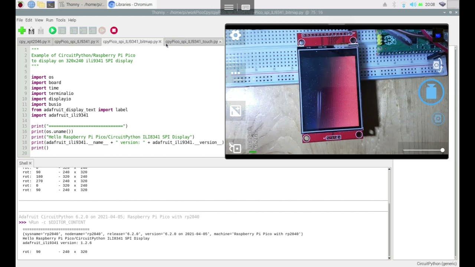The image size is (475, 267).
Task: Click the exposure compensation icon in camera
Action: 236,111
